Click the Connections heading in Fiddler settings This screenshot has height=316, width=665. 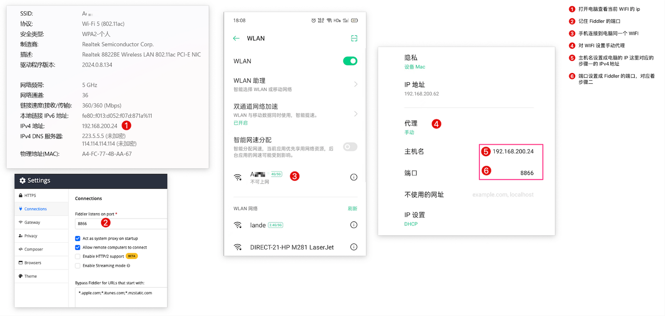click(x=88, y=199)
